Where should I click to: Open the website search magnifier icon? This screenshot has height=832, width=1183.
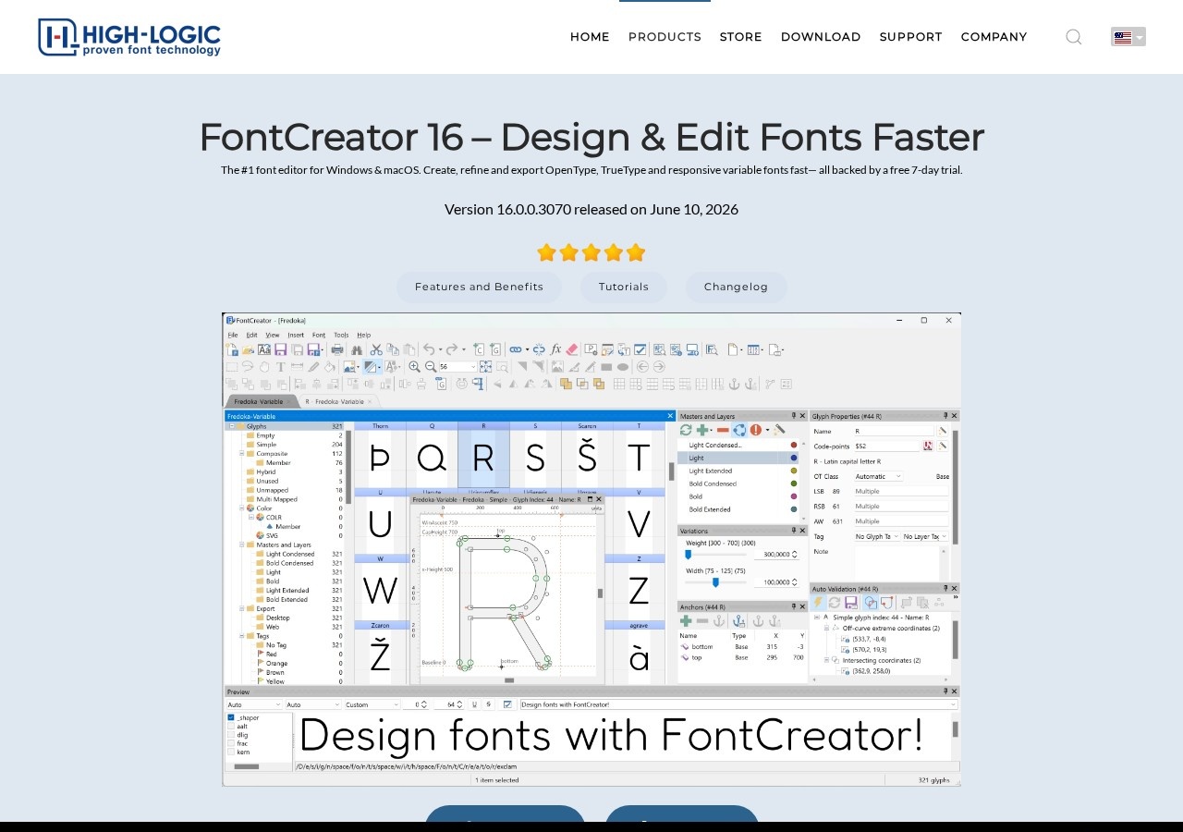click(x=1074, y=37)
